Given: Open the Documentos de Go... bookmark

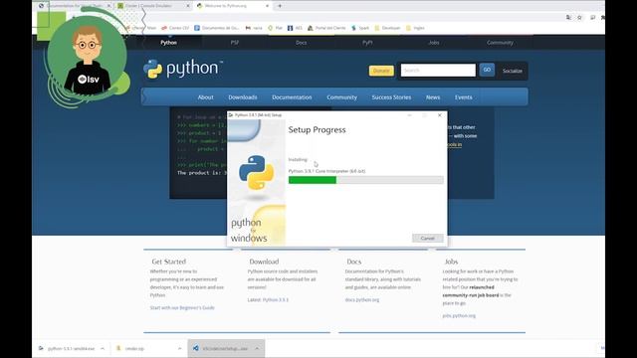Looking at the screenshot, I should (217, 28).
